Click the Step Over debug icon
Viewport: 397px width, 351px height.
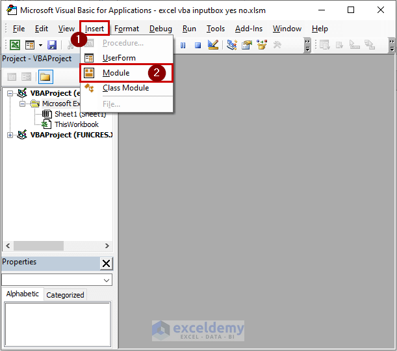(355, 45)
